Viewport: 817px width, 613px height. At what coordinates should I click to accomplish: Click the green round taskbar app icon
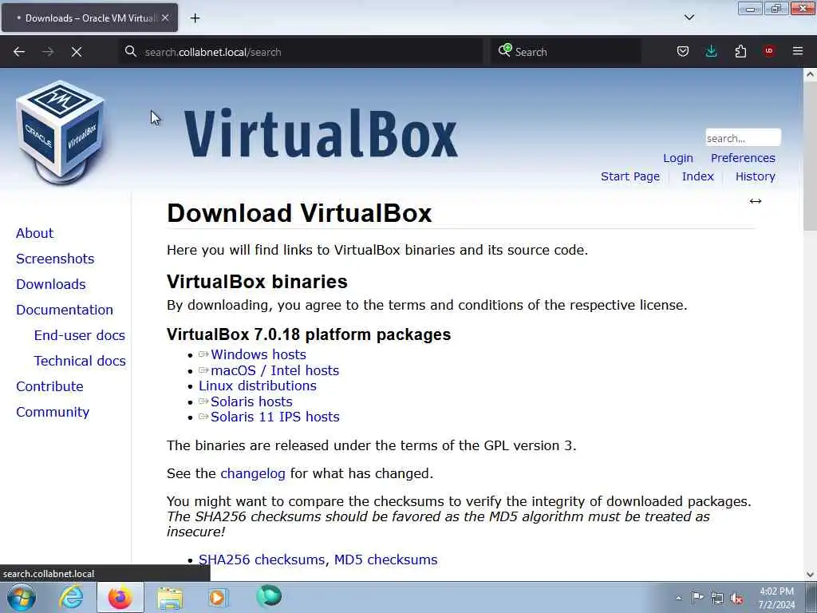pyautogui.click(x=269, y=596)
